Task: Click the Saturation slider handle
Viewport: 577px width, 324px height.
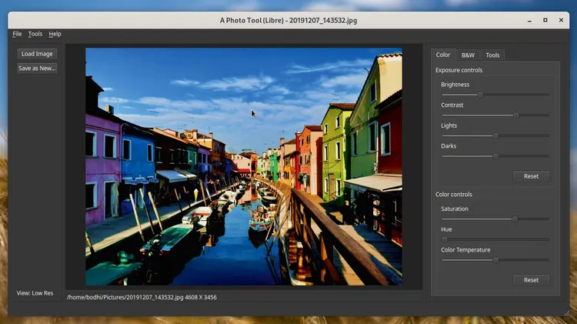Action: tap(515, 219)
